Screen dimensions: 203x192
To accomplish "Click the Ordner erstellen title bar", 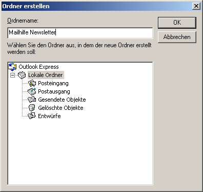I will pos(96,6).
